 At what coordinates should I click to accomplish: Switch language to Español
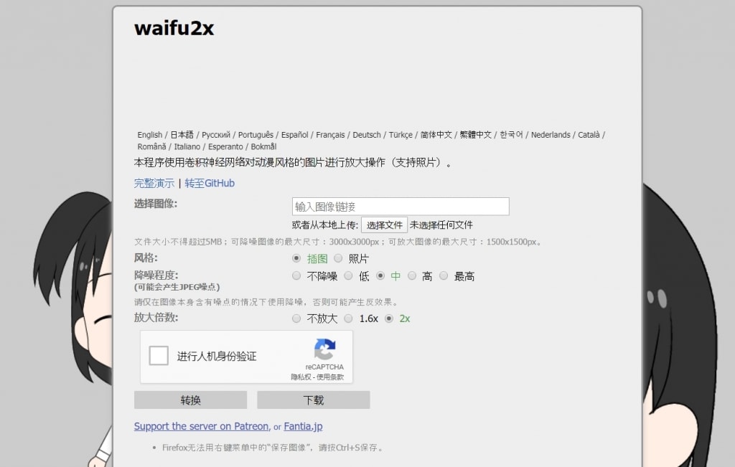[x=294, y=135]
